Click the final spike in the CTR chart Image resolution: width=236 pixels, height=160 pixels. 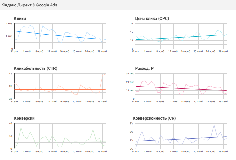(x=104, y=74)
